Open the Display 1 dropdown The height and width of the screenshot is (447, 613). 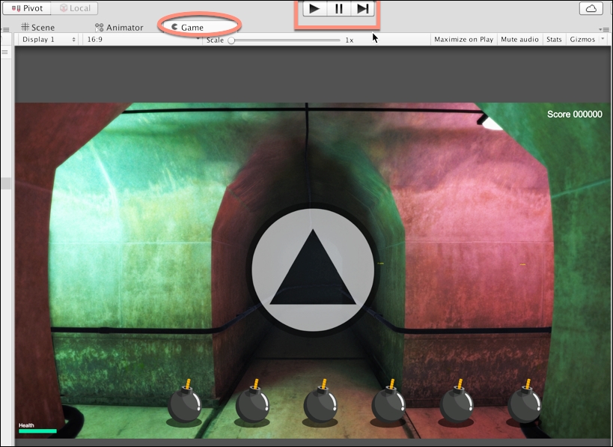48,40
